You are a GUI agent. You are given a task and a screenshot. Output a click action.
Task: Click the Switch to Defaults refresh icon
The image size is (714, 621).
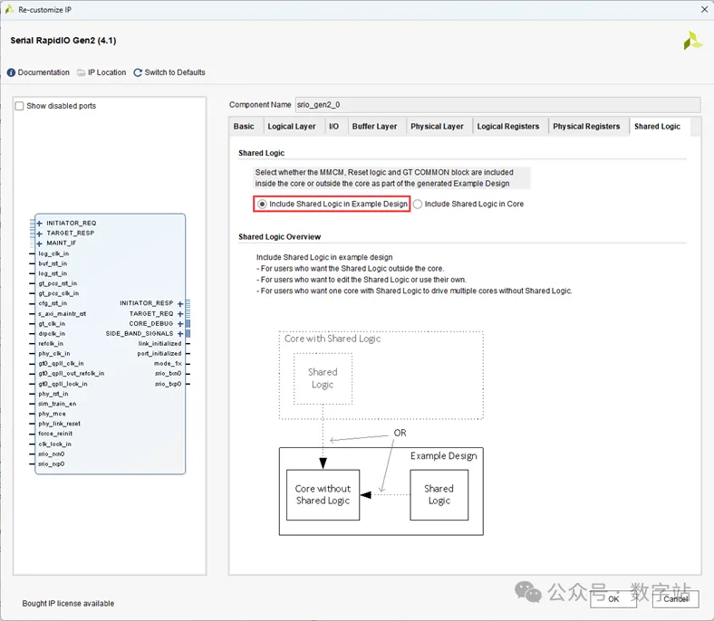pos(138,72)
